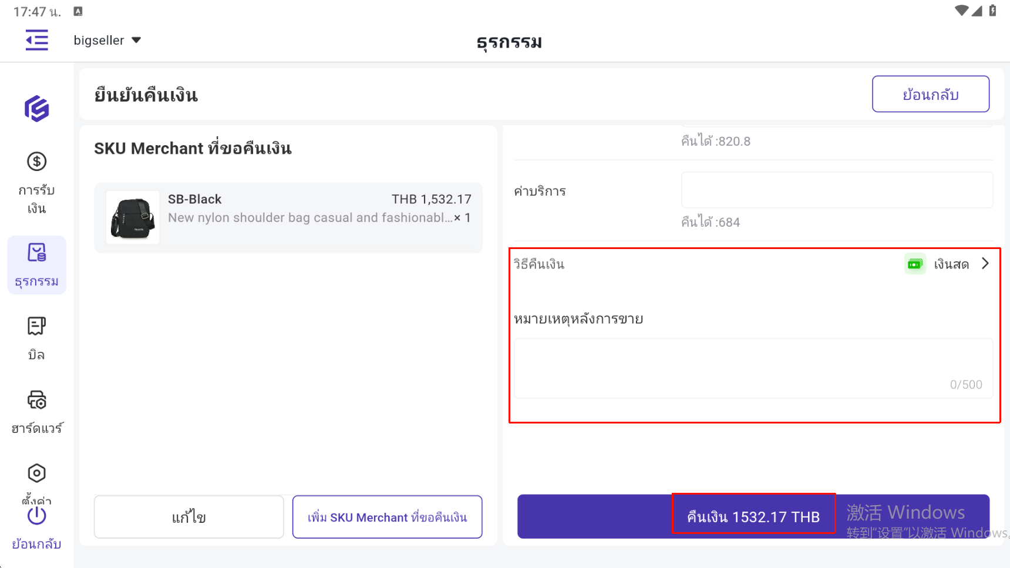Click the BigSeller logo icon
Image resolution: width=1010 pixels, height=568 pixels.
click(x=36, y=109)
